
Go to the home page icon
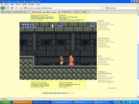(21, 8)
